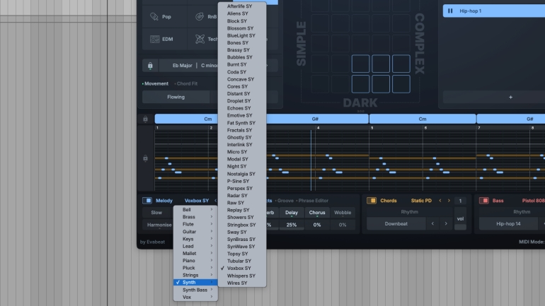Screen dimensions: 545x306
Task: Choose Fat Synth SY preset
Action: click(241, 123)
